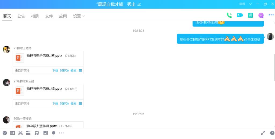Click 转发 on 王靖博's pptx file

74,70
